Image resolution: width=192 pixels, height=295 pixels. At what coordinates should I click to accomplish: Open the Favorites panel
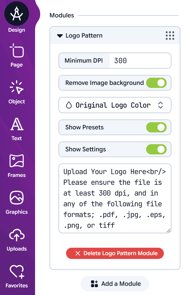16,271
